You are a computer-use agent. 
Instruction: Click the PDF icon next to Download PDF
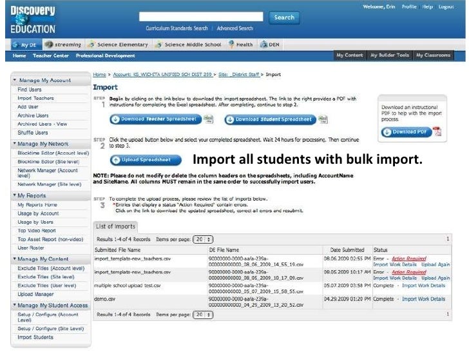click(x=437, y=132)
